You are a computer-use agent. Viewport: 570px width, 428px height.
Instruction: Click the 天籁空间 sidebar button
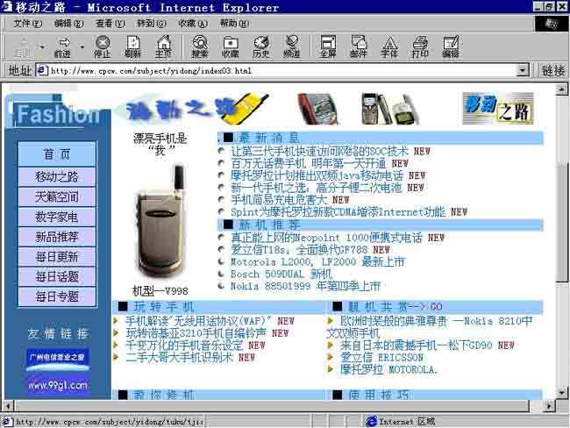click(57, 196)
